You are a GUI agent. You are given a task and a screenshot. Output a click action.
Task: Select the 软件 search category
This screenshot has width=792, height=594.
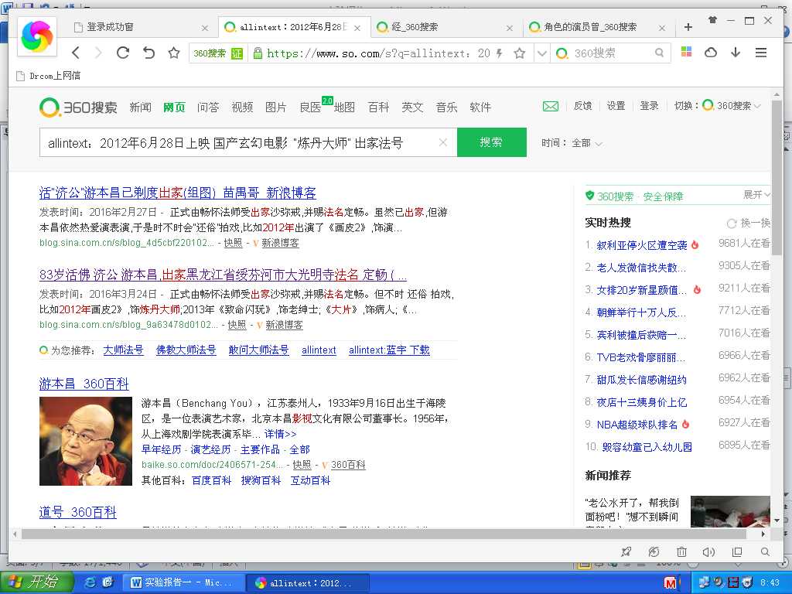point(480,107)
